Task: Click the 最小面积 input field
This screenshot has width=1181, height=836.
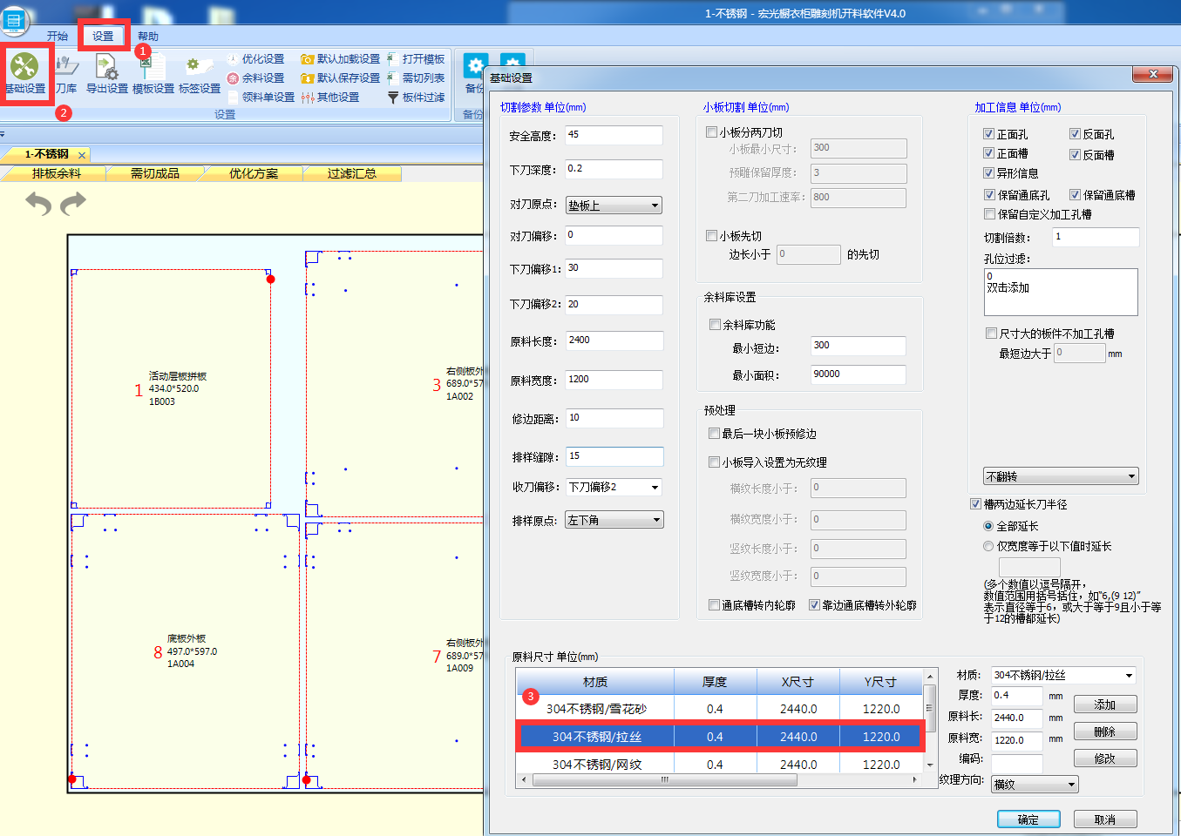Action: pyautogui.click(x=858, y=374)
